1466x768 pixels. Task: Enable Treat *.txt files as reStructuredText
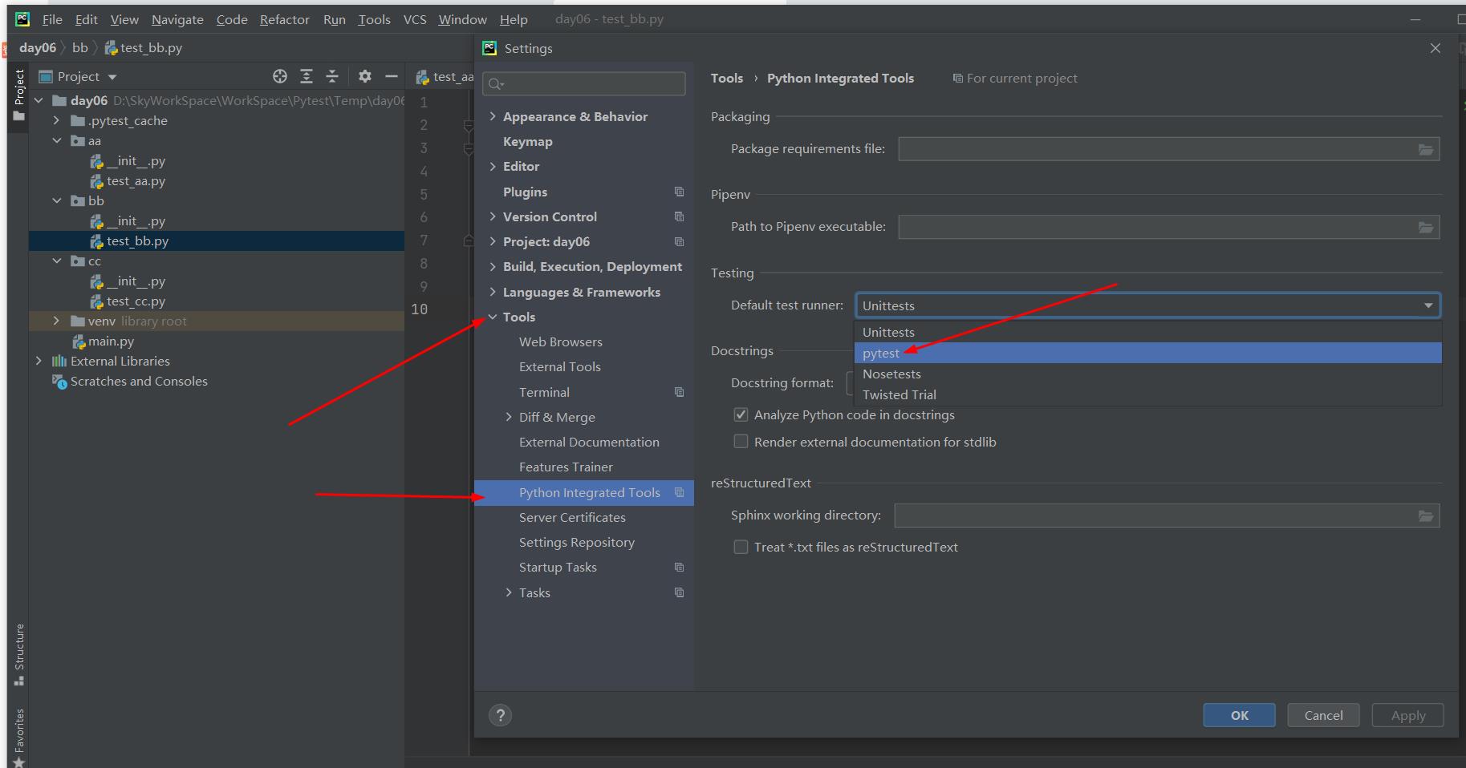741,547
